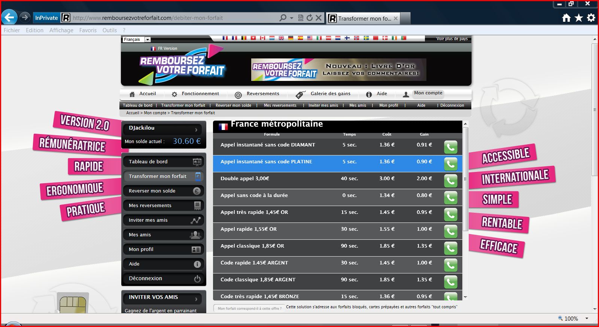The width and height of the screenshot is (599, 327).
Task: Click the Aide info icon in navigation
Action: click(x=369, y=94)
